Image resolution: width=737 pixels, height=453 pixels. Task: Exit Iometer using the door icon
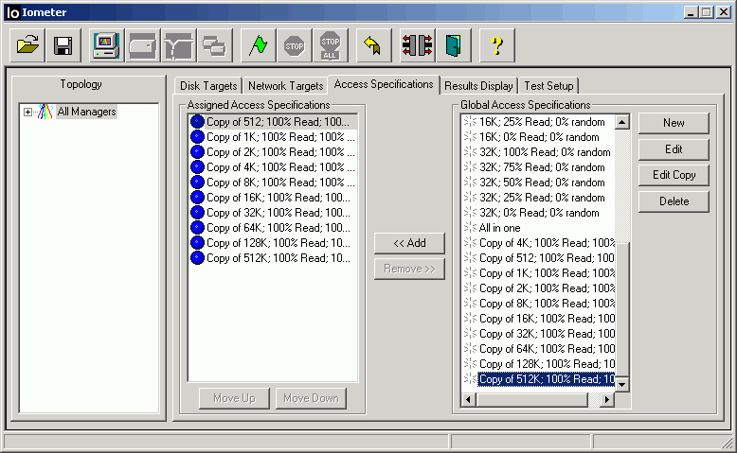[453, 45]
